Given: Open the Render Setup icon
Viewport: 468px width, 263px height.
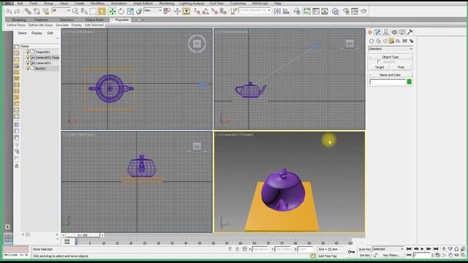Looking at the screenshot, I should [x=346, y=12].
